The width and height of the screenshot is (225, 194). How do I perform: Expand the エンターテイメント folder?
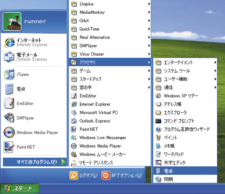click(185, 62)
